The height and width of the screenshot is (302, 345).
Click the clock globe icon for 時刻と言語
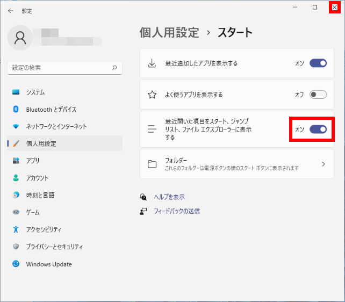click(16, 195)
